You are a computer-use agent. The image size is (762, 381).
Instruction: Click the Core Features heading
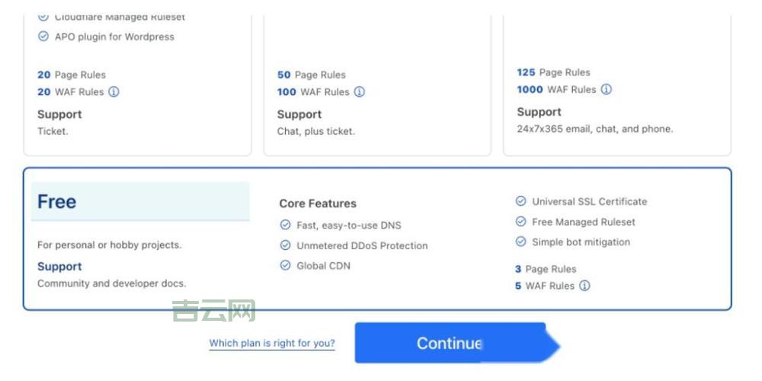click(x=318, y=203)
